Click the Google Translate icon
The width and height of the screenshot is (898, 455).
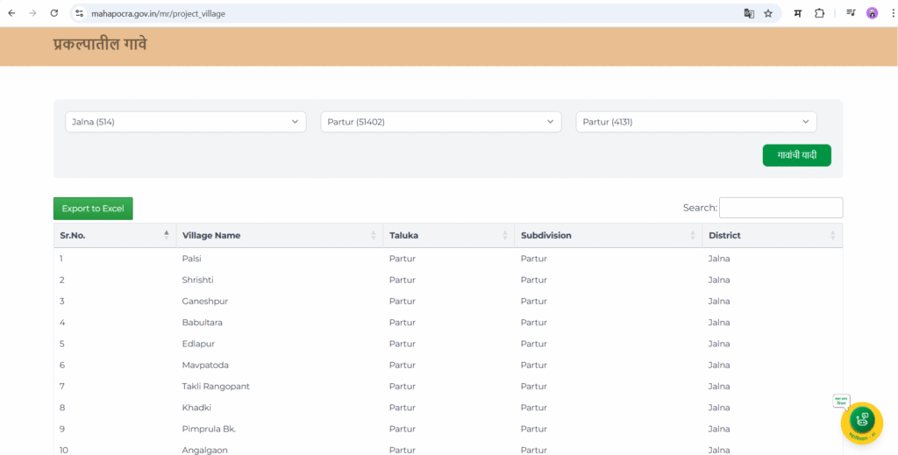749,13
